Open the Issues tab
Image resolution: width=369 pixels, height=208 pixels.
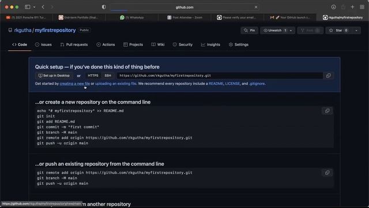[x=43, y=44]
